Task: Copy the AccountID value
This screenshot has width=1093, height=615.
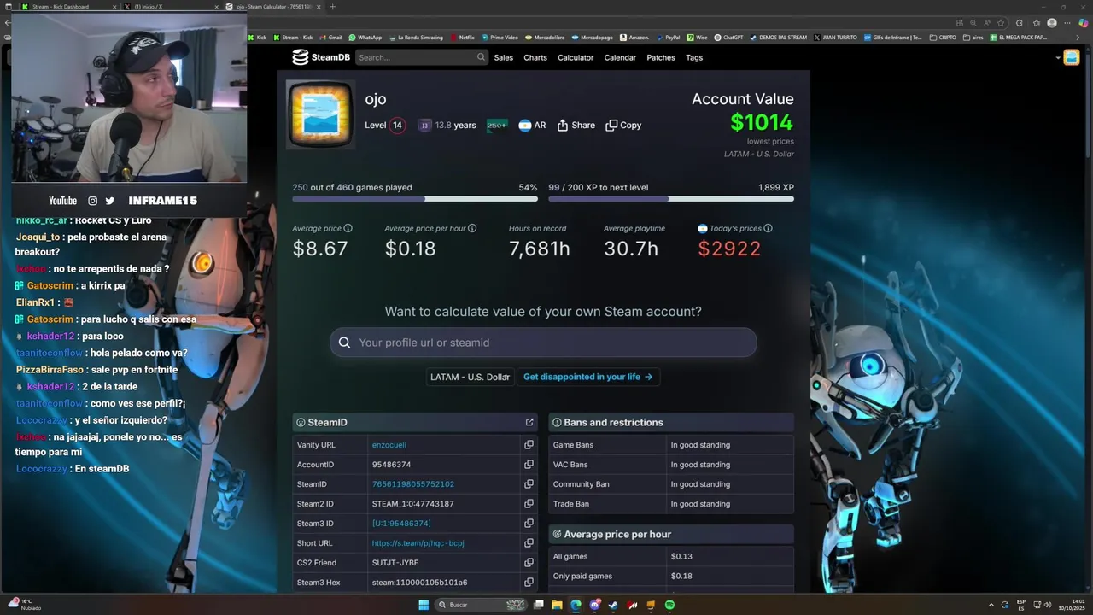Action: pos(529,465)
